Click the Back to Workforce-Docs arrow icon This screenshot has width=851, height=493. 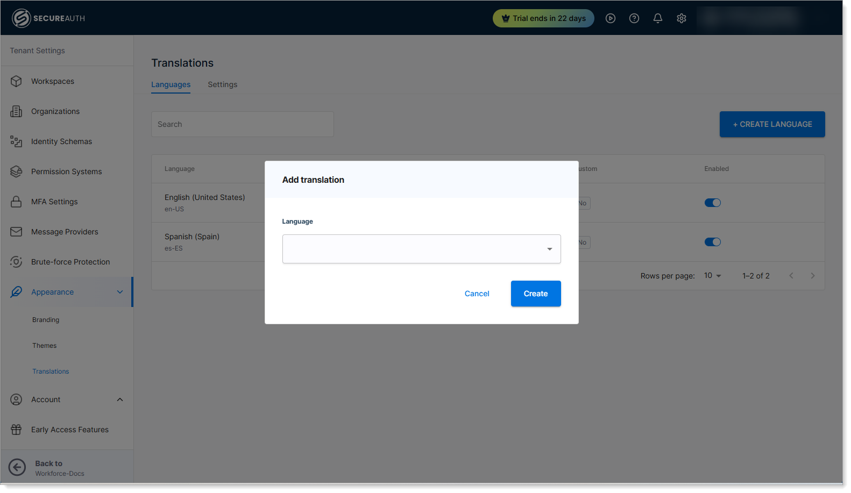pos(17,467)
